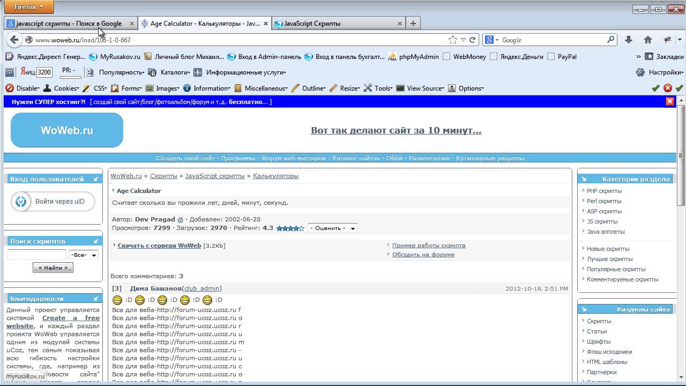Open the Информационные услуги dropdown

point(240,72)
